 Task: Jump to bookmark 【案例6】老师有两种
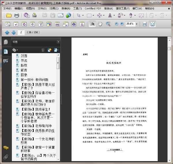pyautogui.click(x=36, y=126)
